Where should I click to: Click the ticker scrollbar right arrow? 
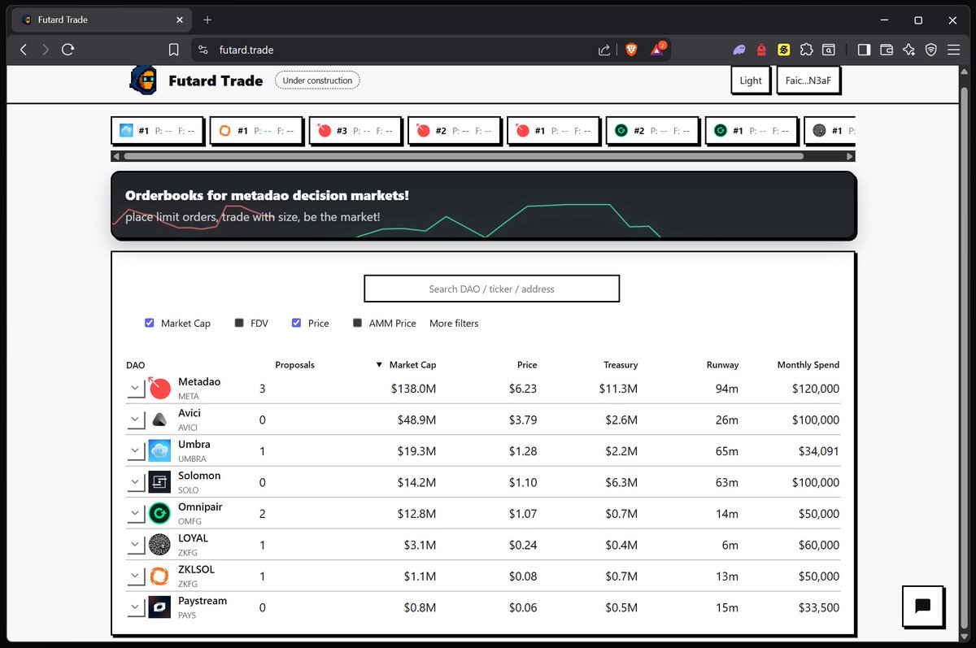coord(850,156)
